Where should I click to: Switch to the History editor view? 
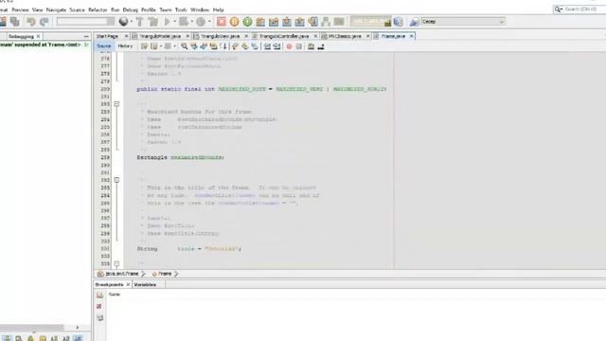click(125, 46)
